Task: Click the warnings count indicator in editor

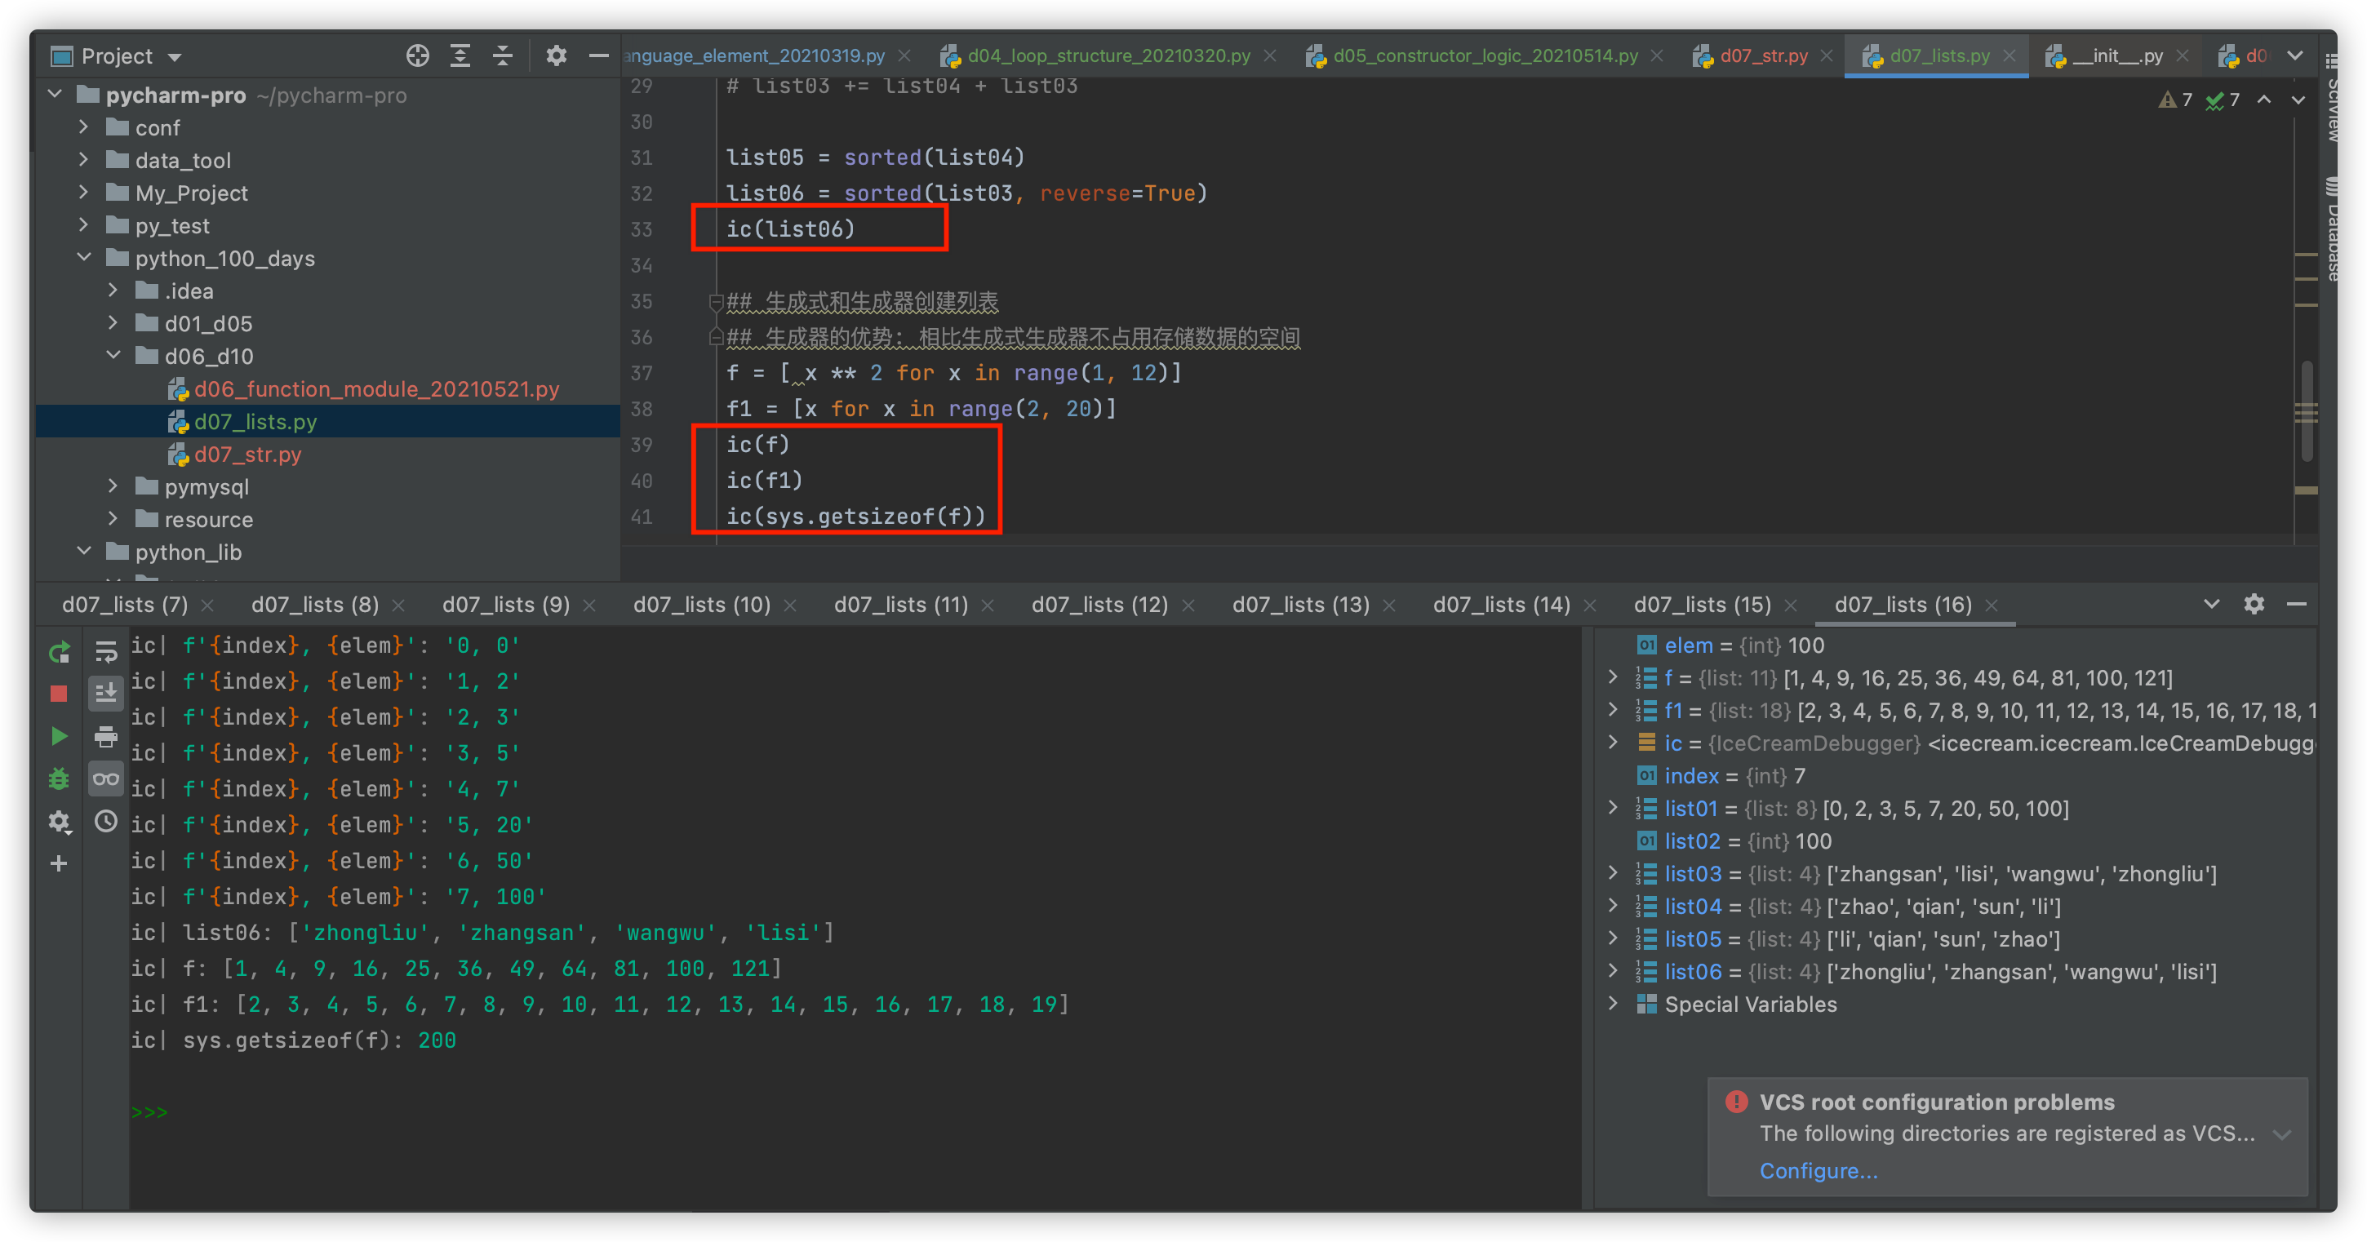Action: point(2176,100)
